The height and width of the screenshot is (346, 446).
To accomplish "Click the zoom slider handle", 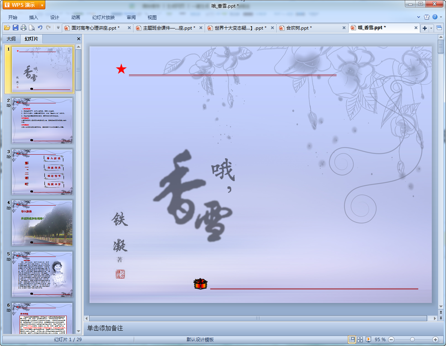I will point(412,340).
